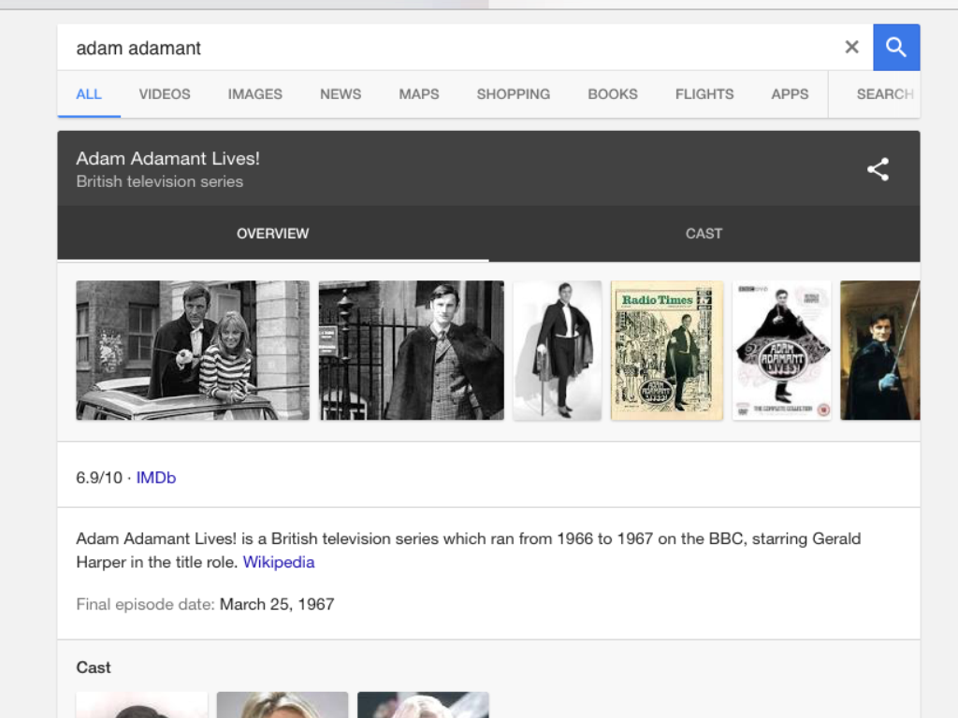Open third cast member photo, dark background
Screen dimensions: 958x718
pos(423,705)
